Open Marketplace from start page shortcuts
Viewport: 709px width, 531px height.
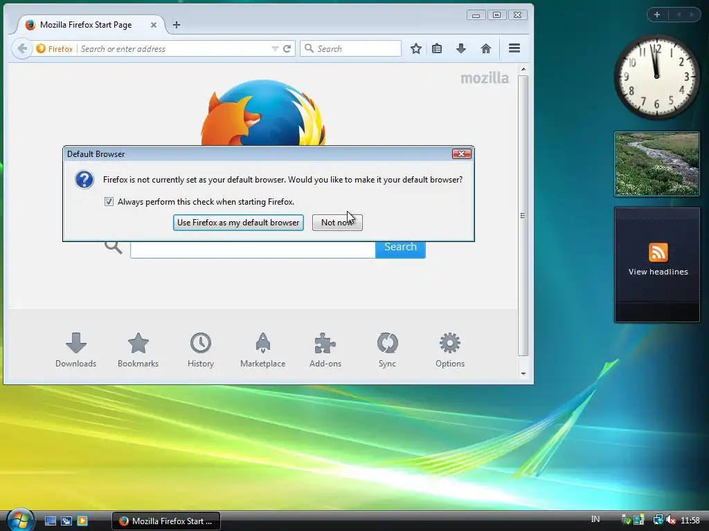pyautogui.click(x=262, y=350)
